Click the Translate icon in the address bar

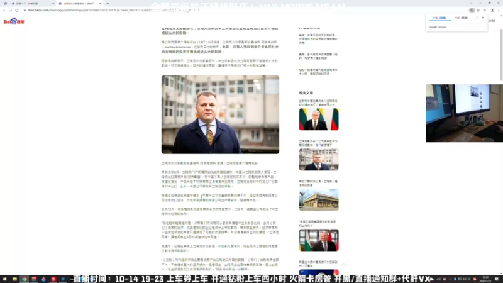pos(472,10)
